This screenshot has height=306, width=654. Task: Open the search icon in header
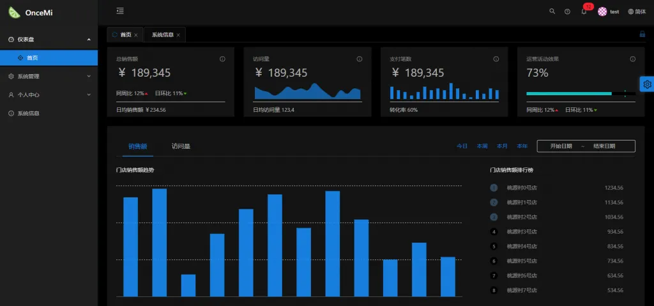click(x=552, y=11)
